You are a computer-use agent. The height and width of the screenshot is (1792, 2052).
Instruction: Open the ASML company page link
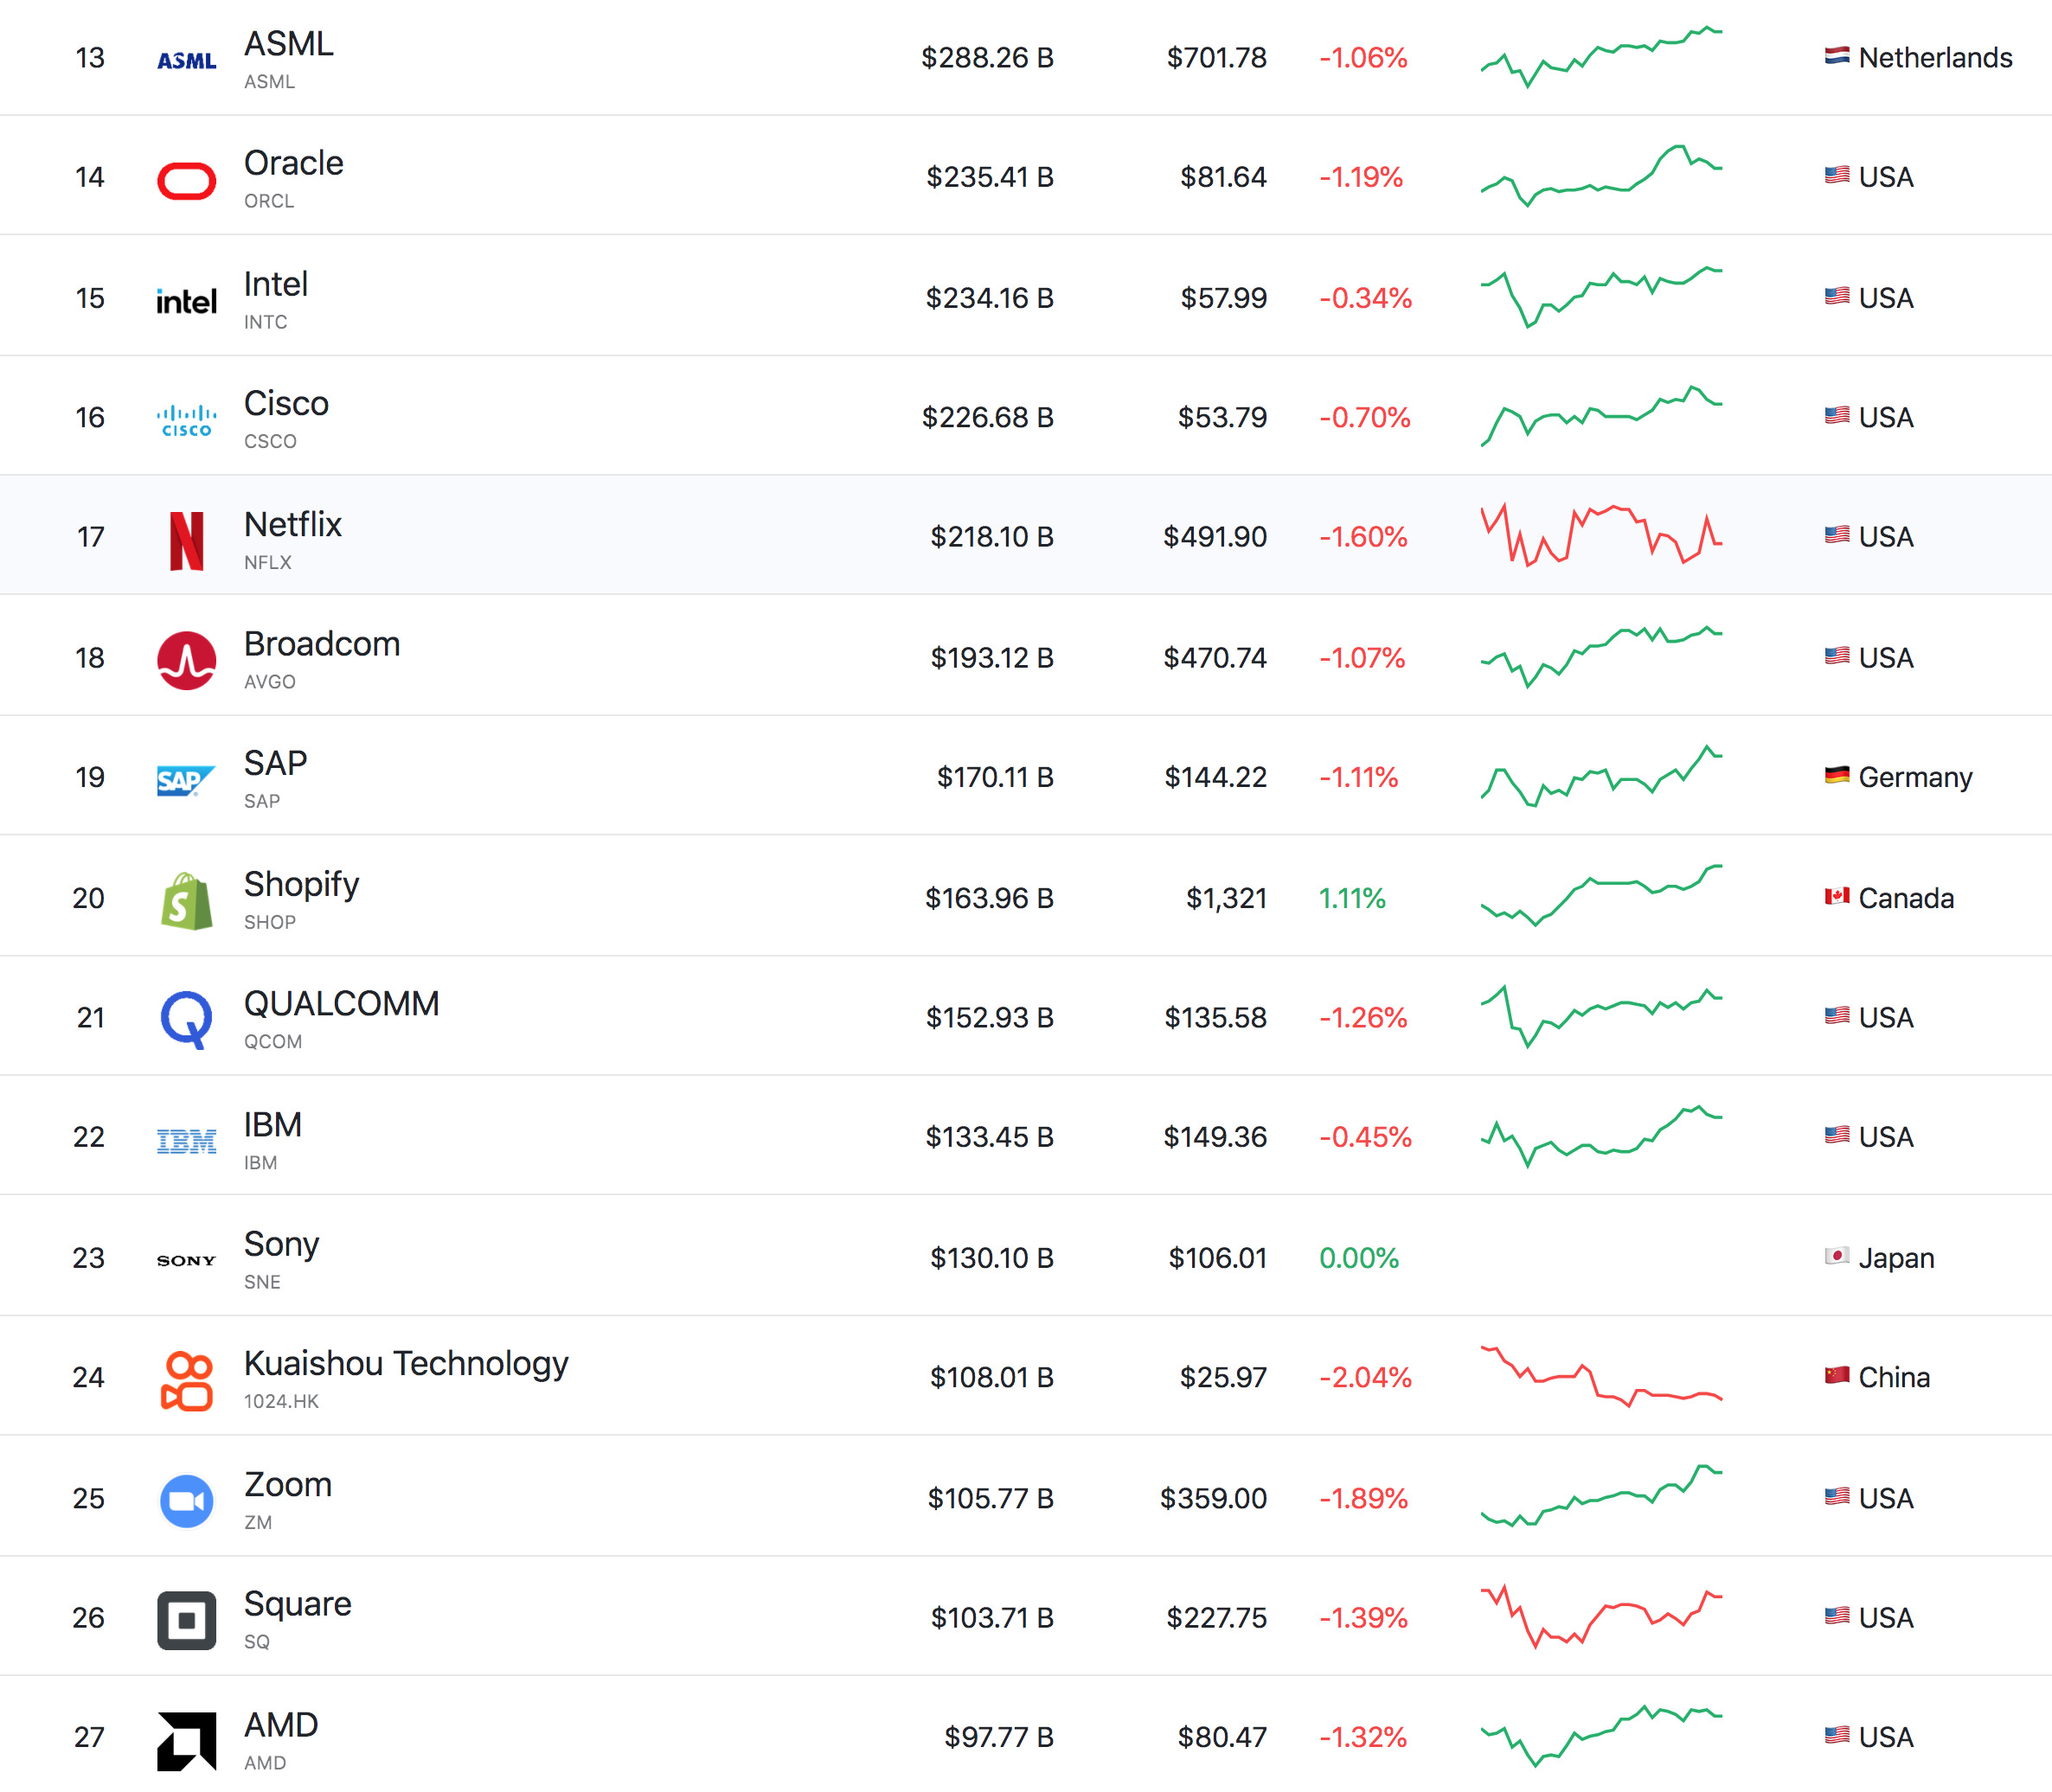pyautogui.click(x=289, y=44)
